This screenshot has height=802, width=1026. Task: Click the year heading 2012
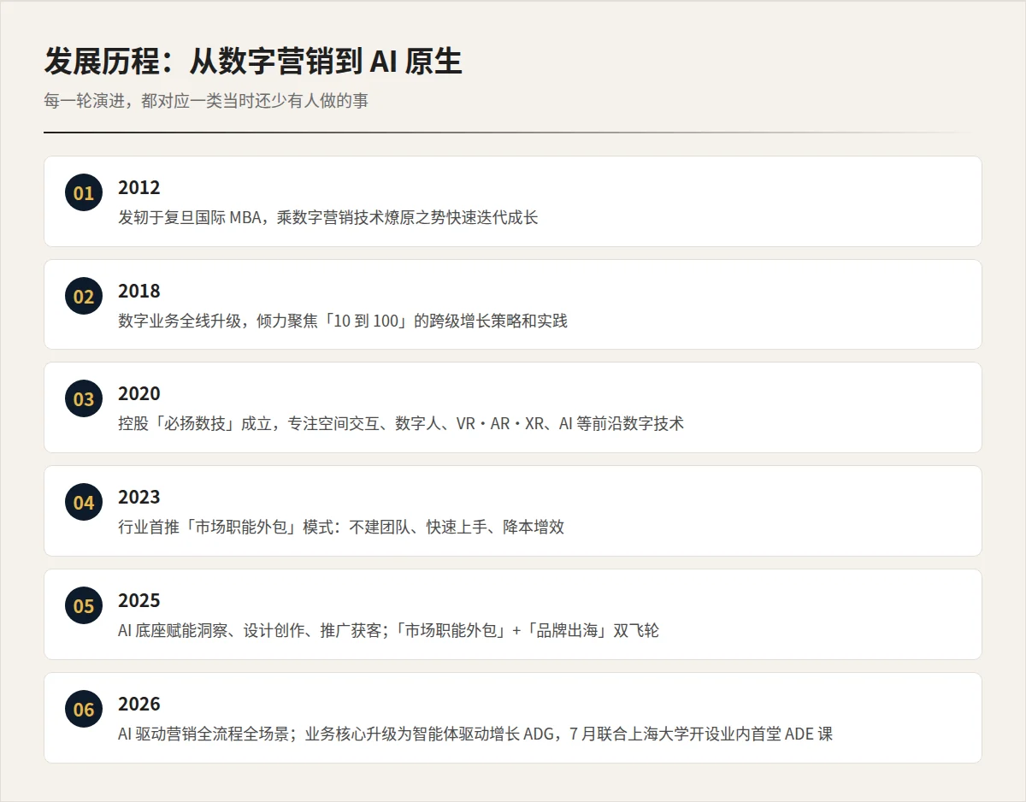point(139,187)
